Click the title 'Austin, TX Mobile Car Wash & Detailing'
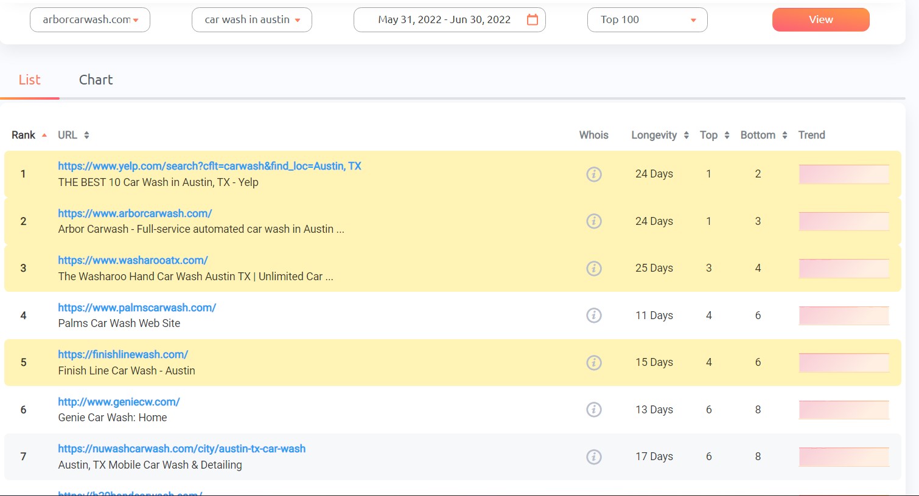Viewport: 919px width, 496px height. pos(150,465)
